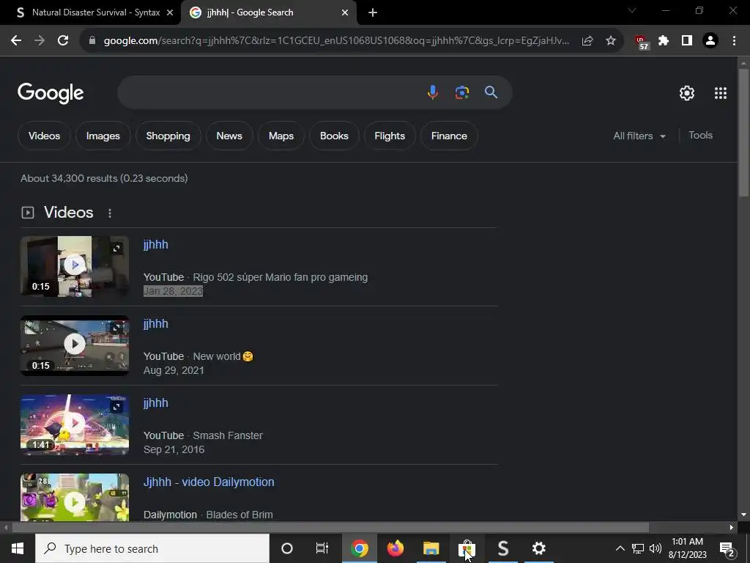Click the share page icon in the address bar

tap(587, 41)
